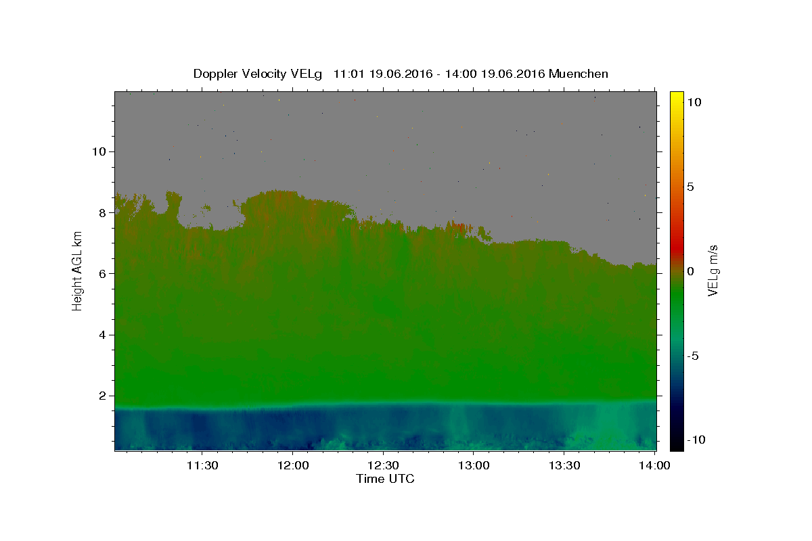Click the 13:30 time axis label
812x541 pixels.
[564, 465]
